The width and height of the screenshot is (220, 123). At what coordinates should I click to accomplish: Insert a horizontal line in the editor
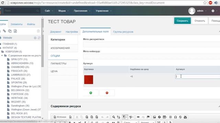point(170,117)
